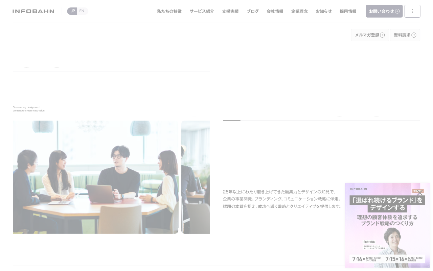Open the 私たちの特徴 menu item
Image resolution: width=433 pixels, height=271 pixels.
tap(169, 11)
